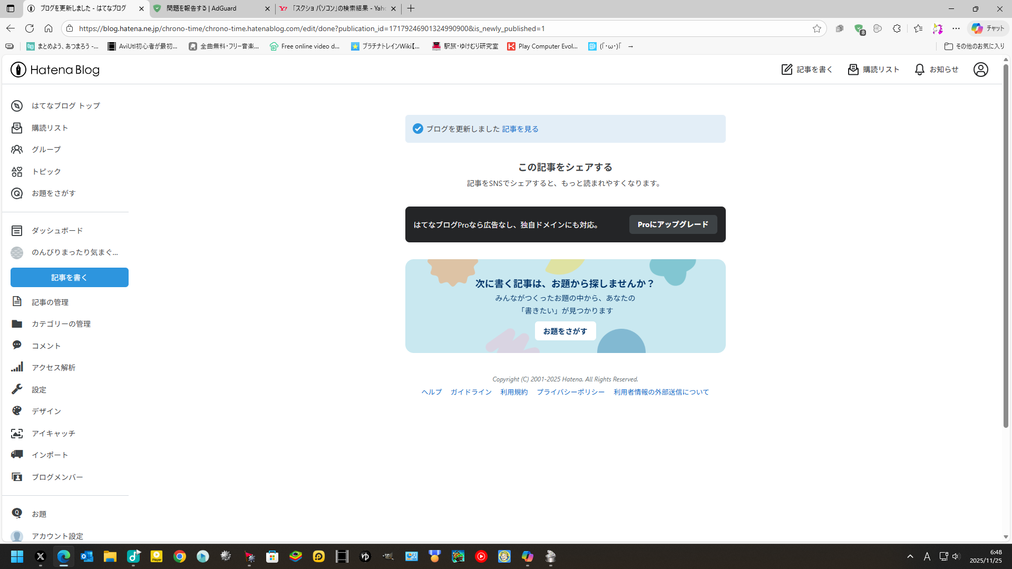Open the お知らせ notification bell
The image size is (1012, 569).
click(919, 69)
